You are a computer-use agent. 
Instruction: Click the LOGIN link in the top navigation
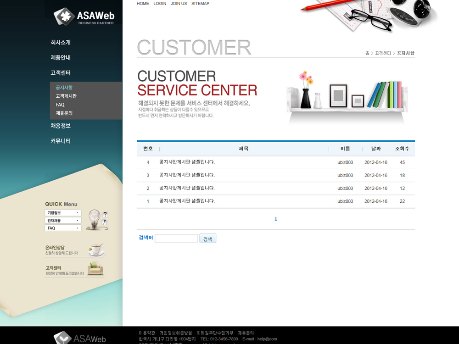[x=160, y=4]
